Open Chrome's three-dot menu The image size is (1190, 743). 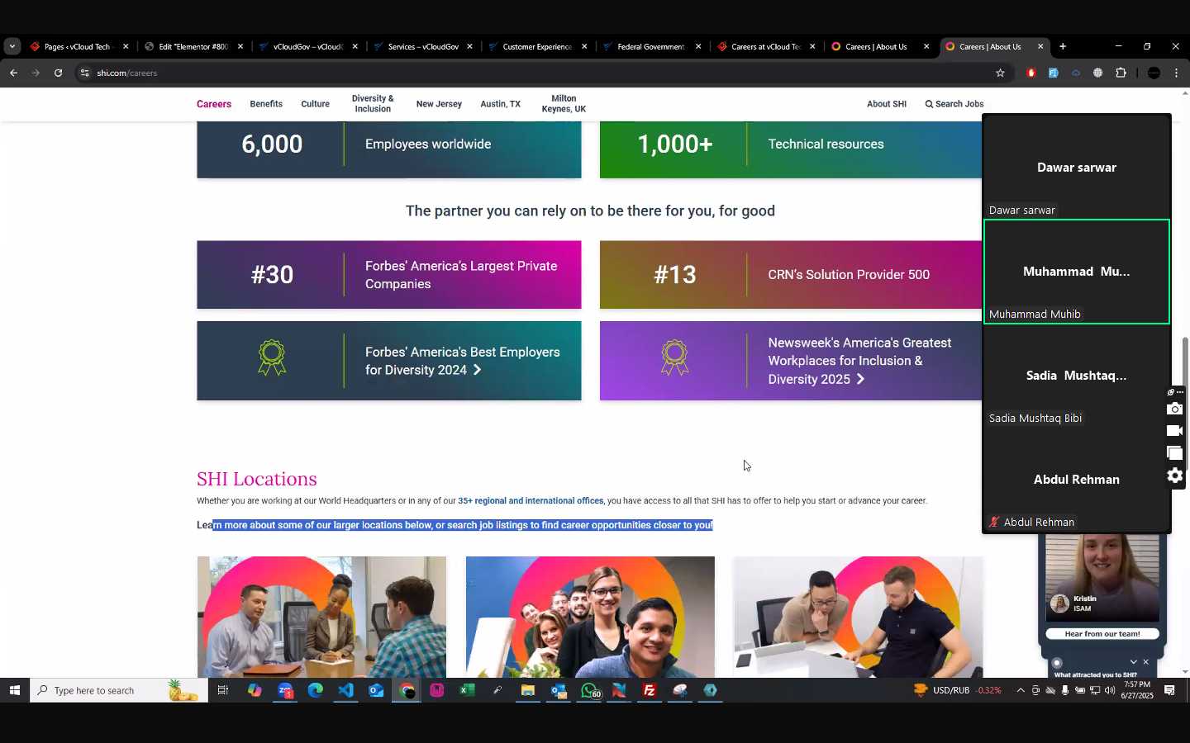coord(1177,73)
